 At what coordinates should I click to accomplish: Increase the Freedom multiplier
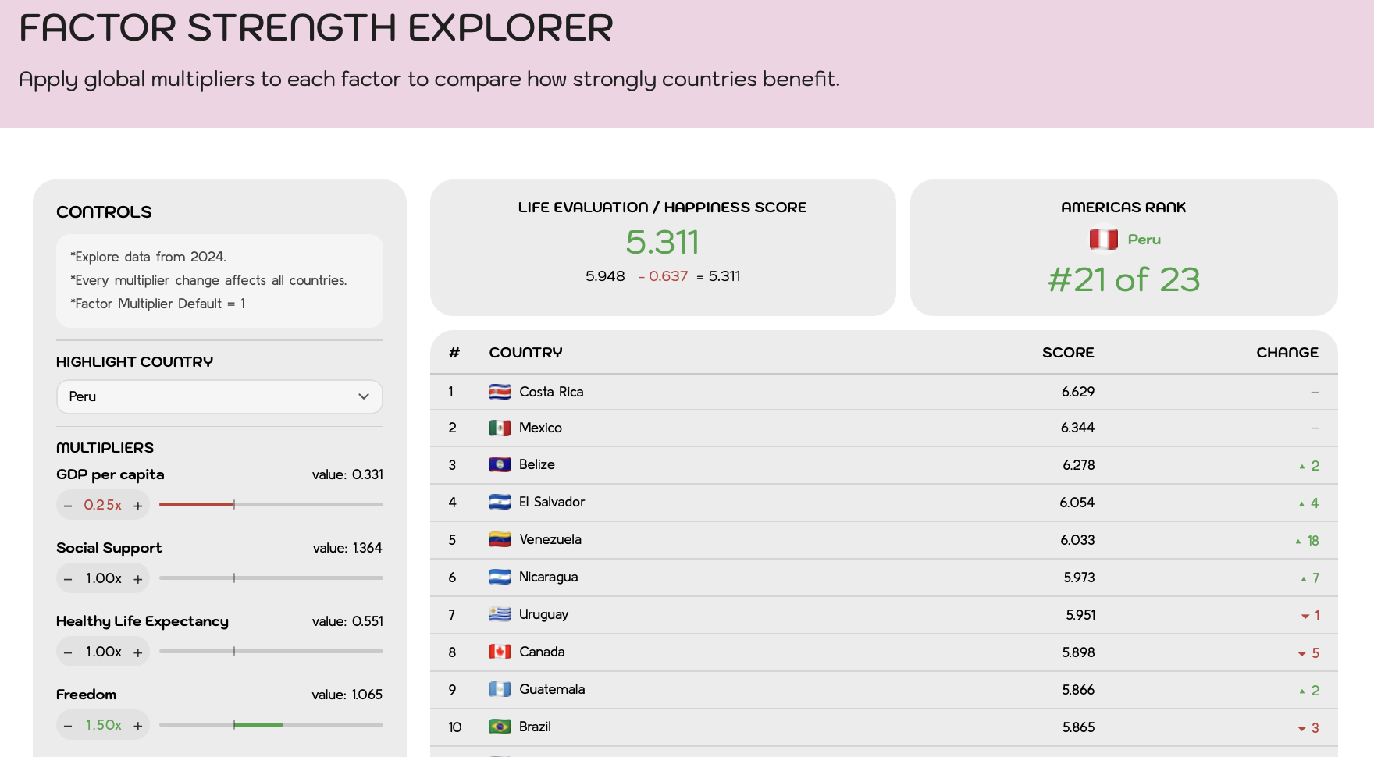[x=138, y=726]
